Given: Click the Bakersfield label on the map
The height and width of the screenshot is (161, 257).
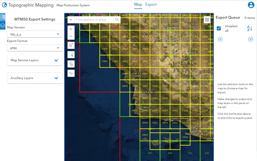Looking at the screenshot, I should point(206,72).
